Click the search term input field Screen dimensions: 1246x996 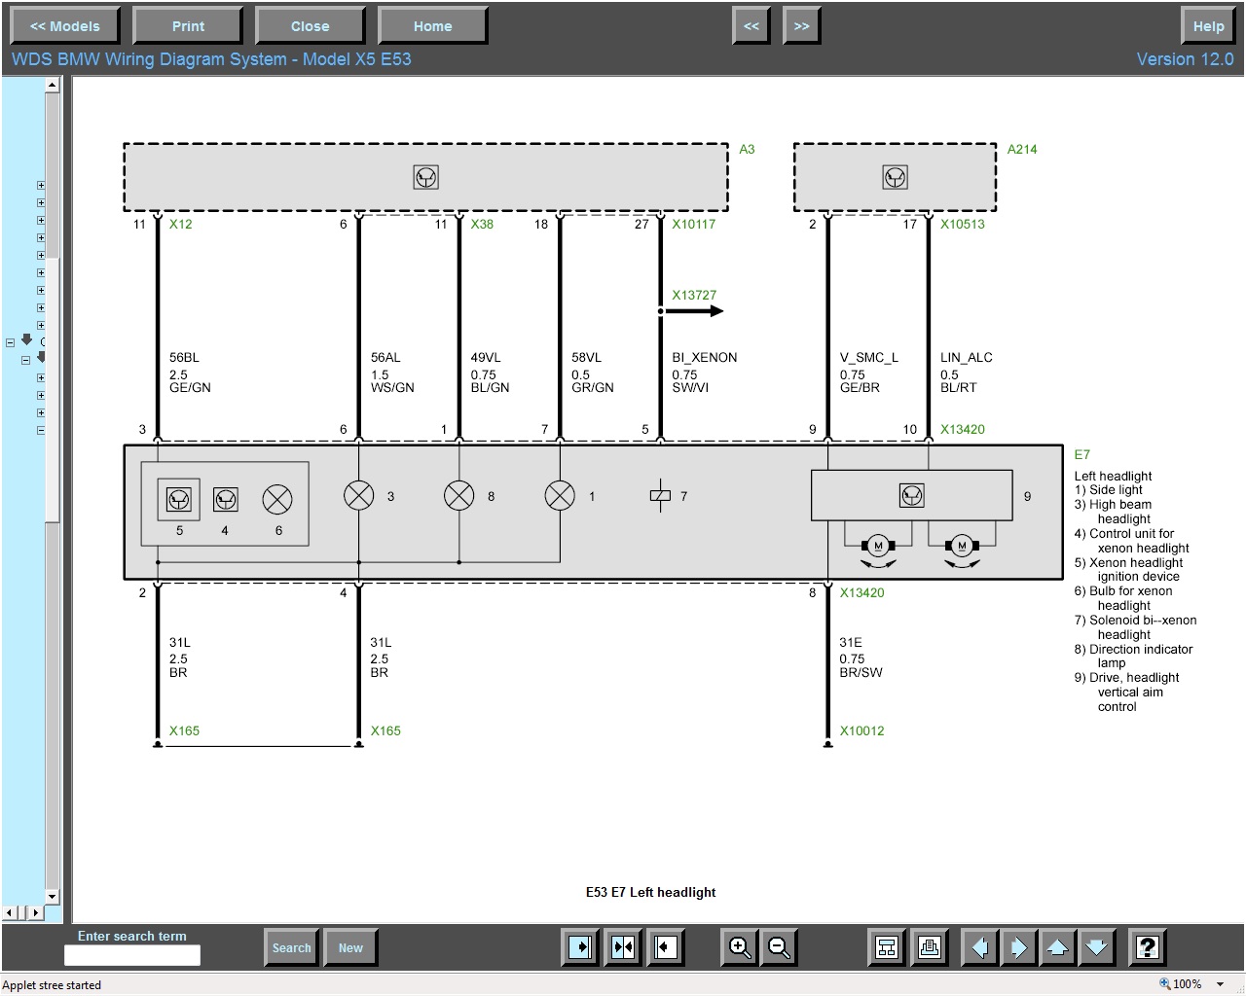click(132, 955)
